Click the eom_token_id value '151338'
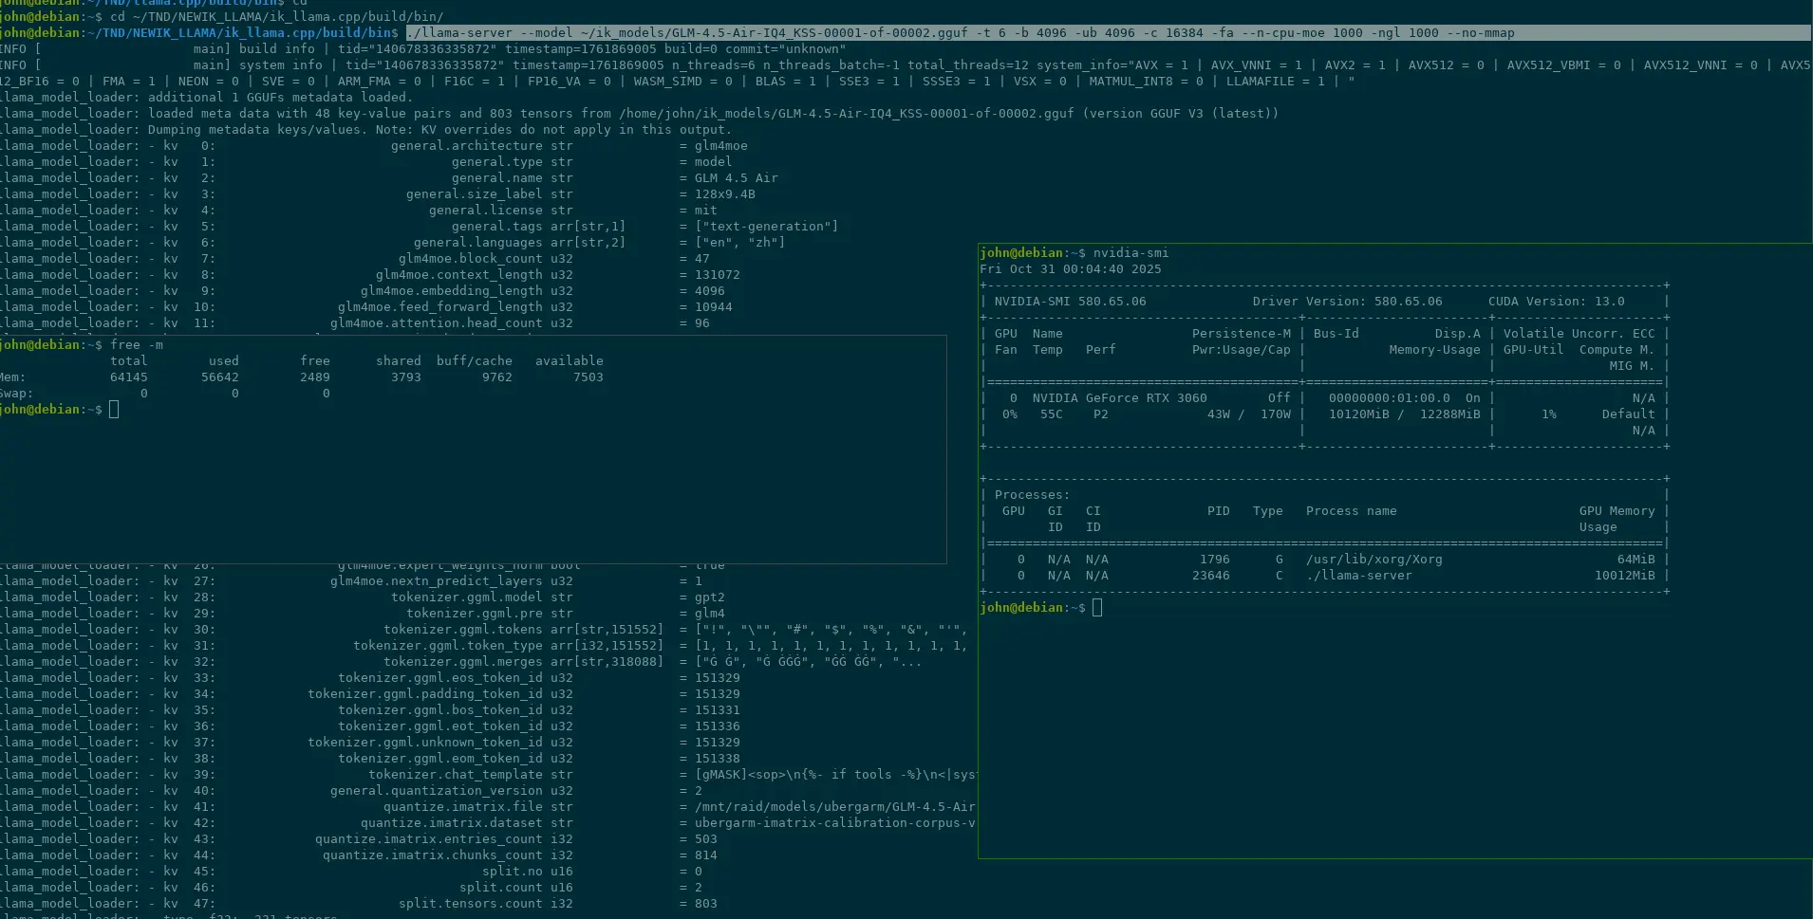This screenshot has height=919, width=1813. click(x=718, y=759)
